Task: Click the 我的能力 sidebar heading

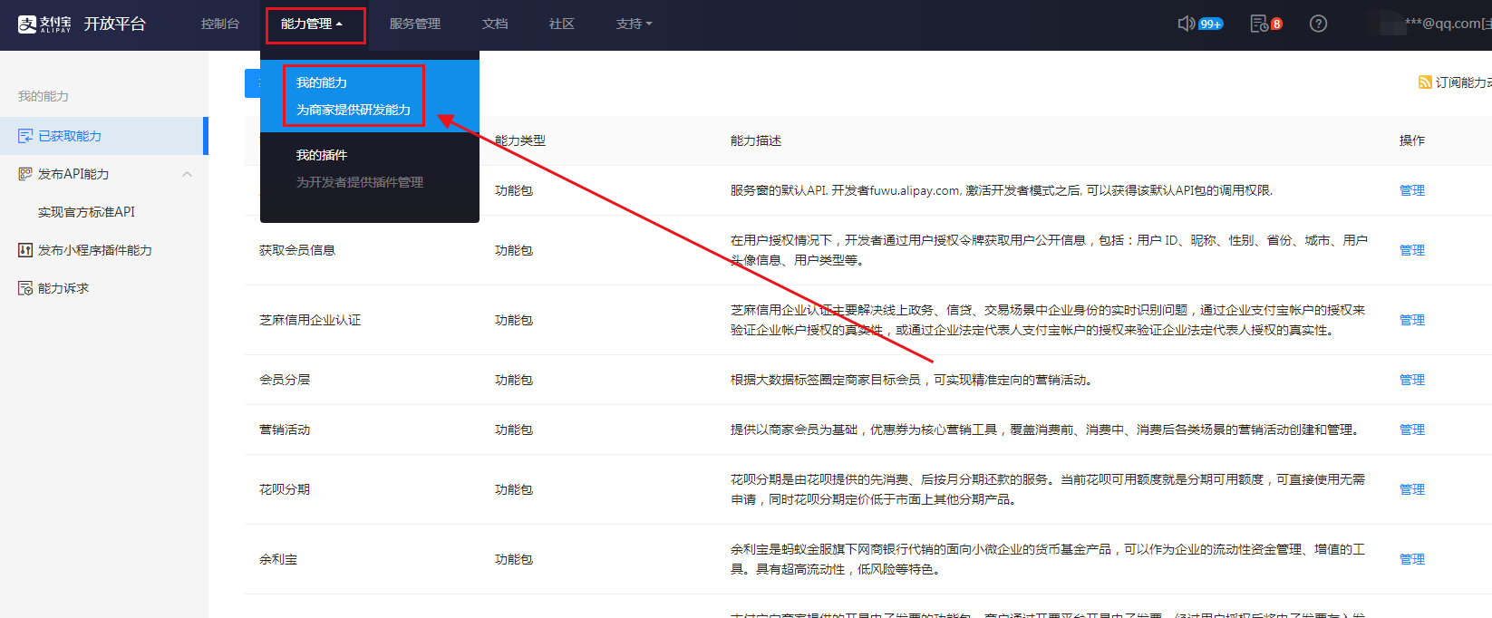Action: [44, 96]
